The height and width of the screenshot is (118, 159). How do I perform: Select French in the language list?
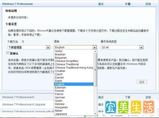(74, 94)
